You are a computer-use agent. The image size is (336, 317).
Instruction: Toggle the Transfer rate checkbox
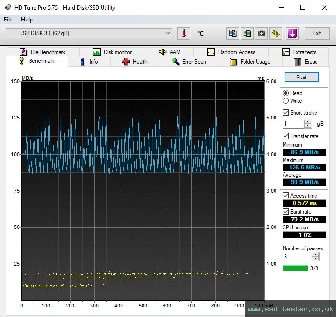point(285,136)
